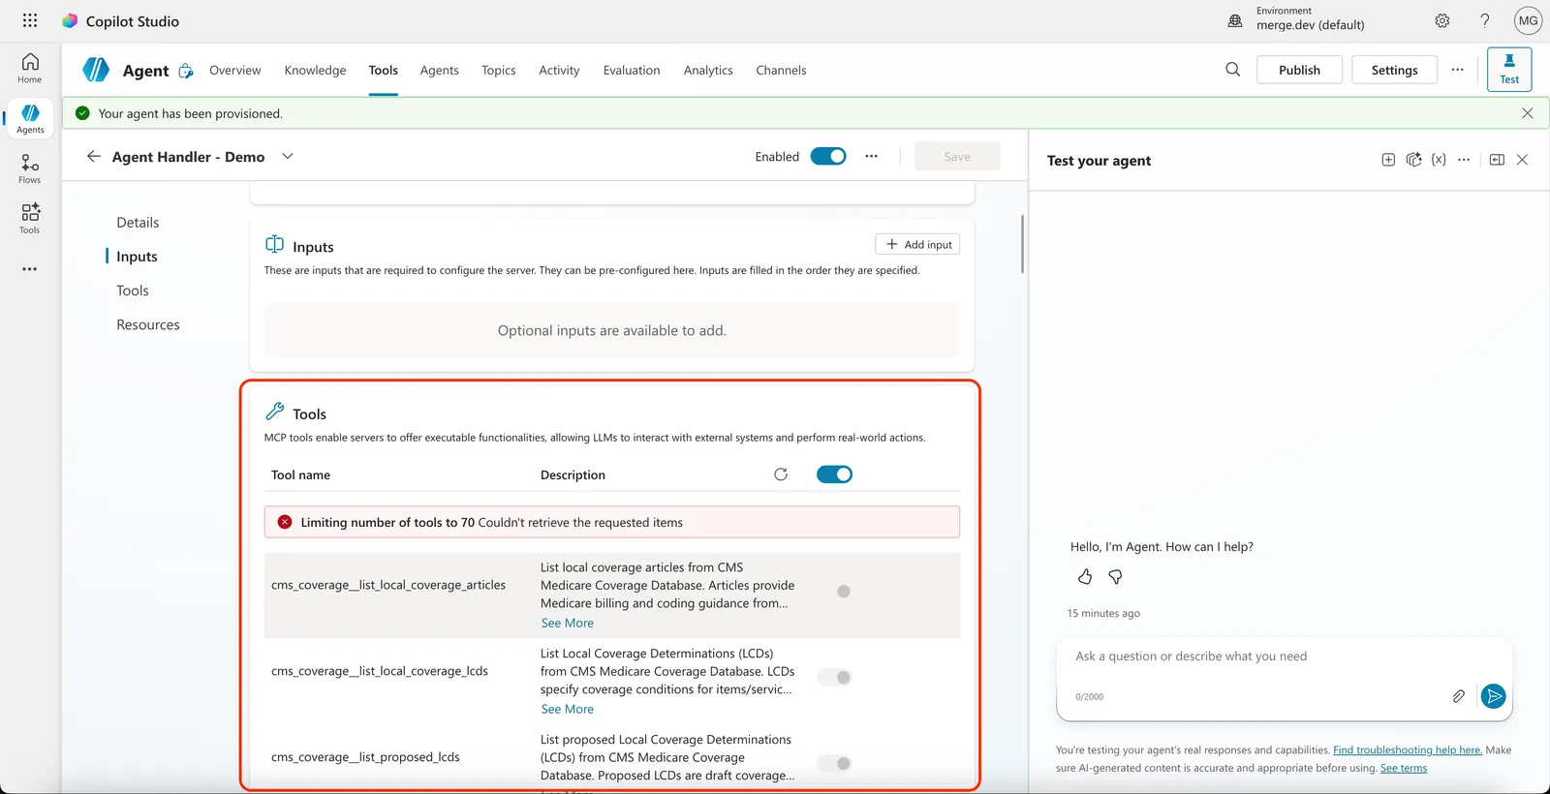Give thumbs up to greeting message
This screenshot has height=794, width=1550.
(1085, 577)
